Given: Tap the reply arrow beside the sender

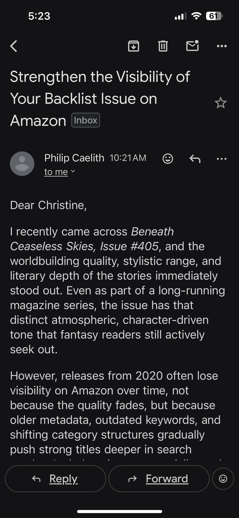Looking at the screenshot, I should pyautogui.click(x=195, y=159).
